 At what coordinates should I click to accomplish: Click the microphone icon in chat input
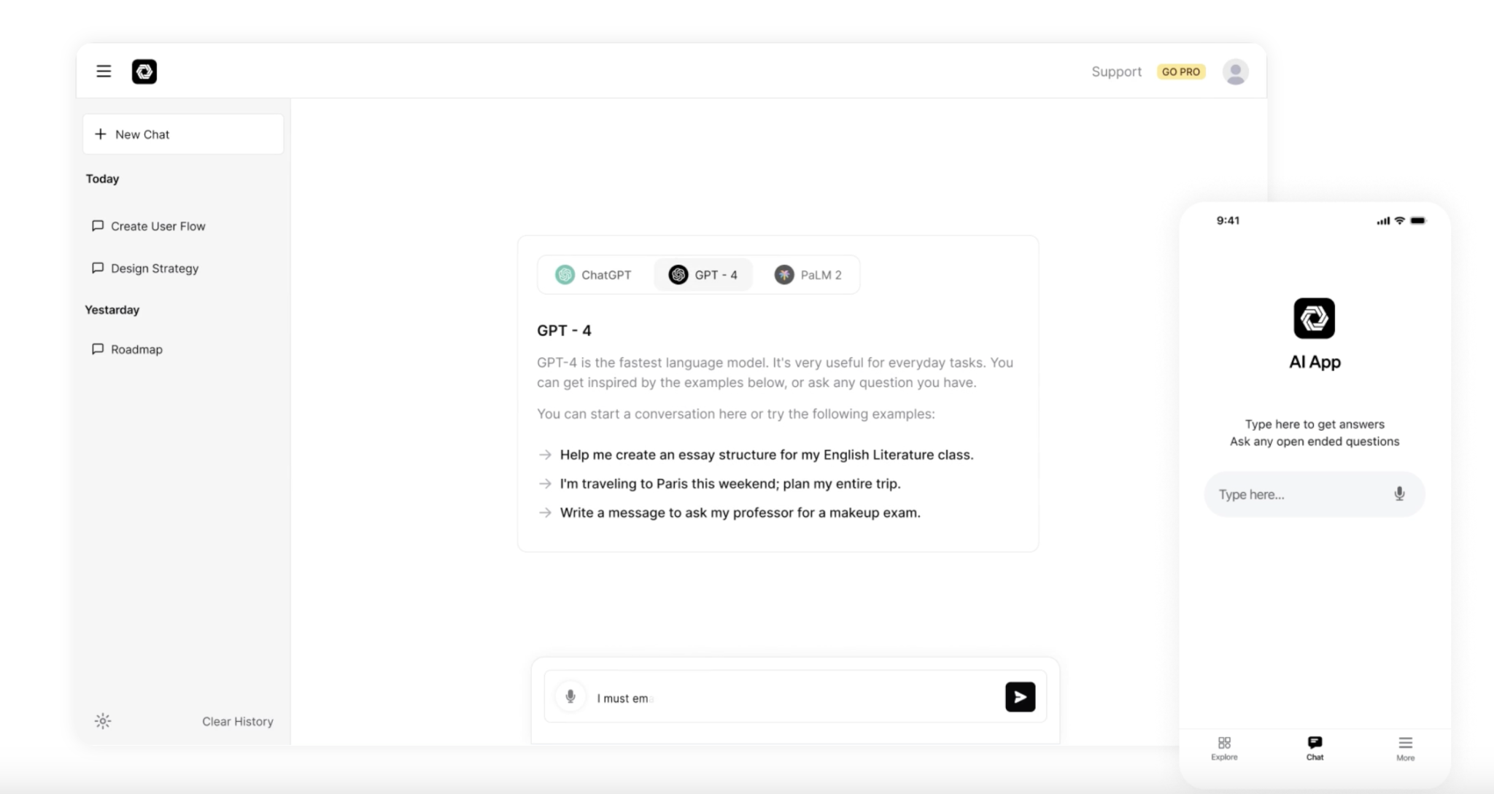[571, 698]
